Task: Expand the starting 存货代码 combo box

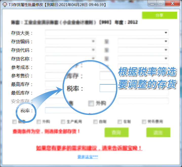Action: [x=93, y=50]
